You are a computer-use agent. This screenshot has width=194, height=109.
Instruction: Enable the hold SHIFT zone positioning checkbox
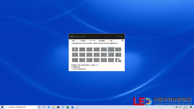pyautogui.click(x=72, y=69)
